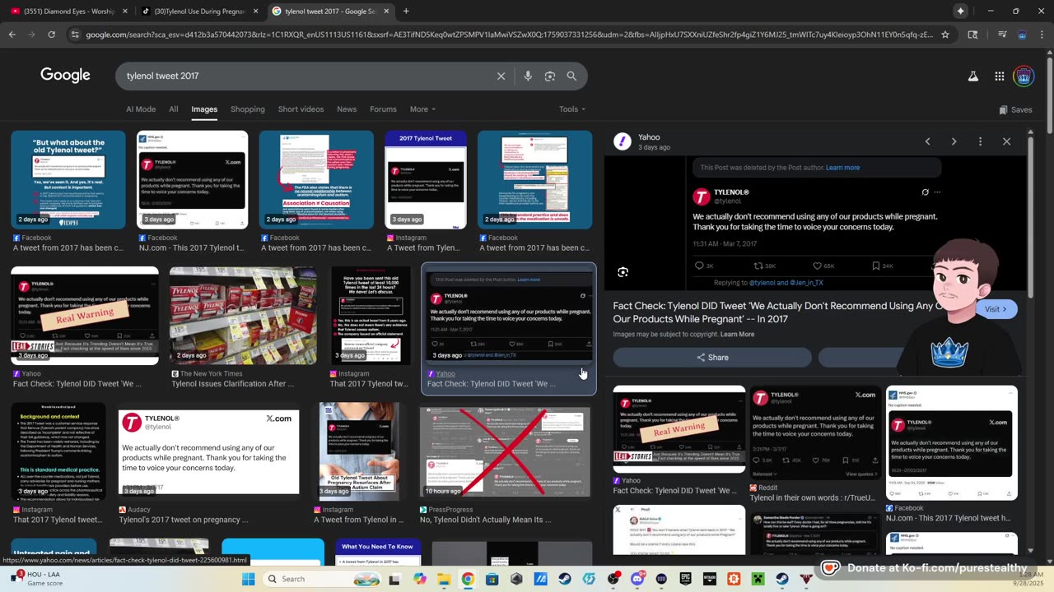The height and width of the screenshot is (592, 1054).
Task: Open a new browser tab
Action: click(406, 11)
